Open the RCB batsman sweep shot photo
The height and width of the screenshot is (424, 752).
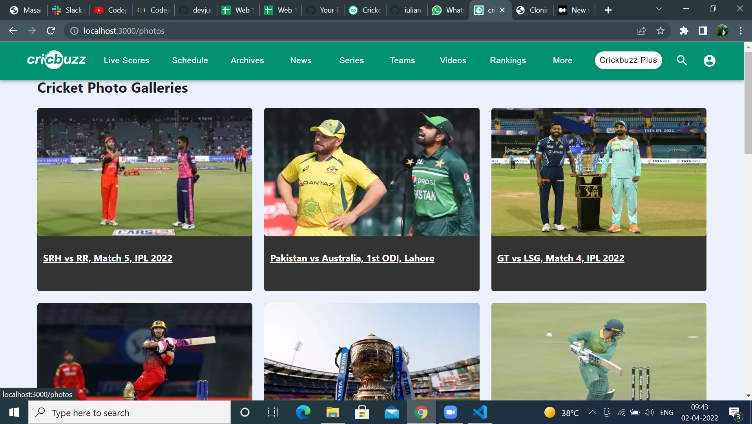[x=145, y=352]
